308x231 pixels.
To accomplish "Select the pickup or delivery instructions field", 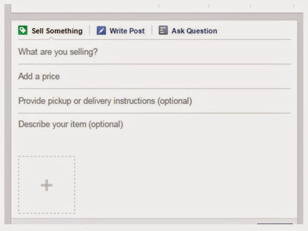I will 154,101.
